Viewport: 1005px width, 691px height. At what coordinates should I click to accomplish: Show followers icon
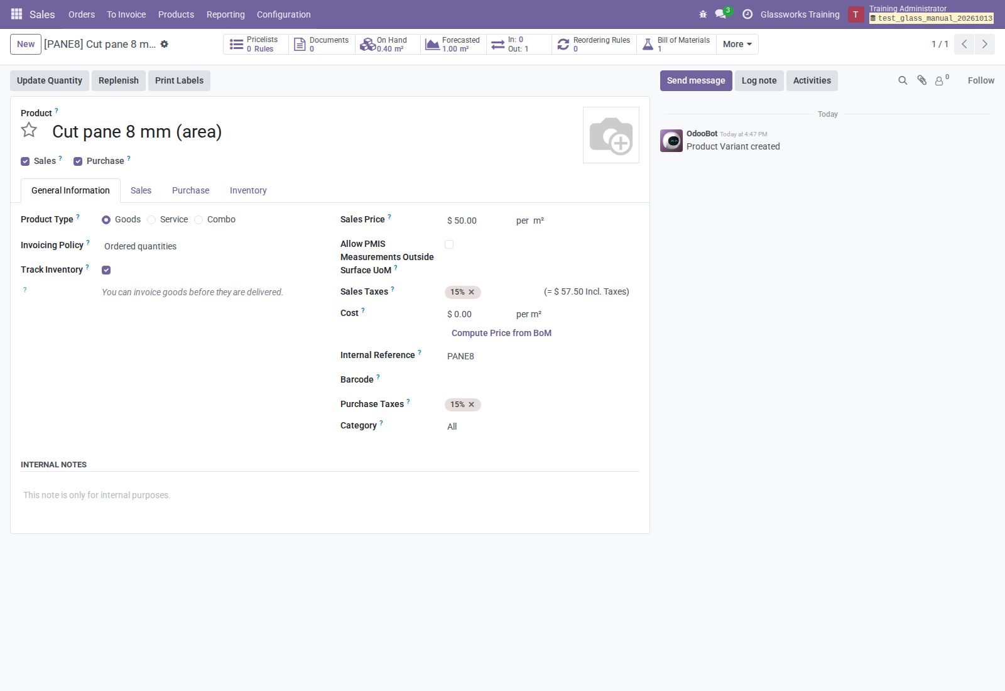click(942, 80)
